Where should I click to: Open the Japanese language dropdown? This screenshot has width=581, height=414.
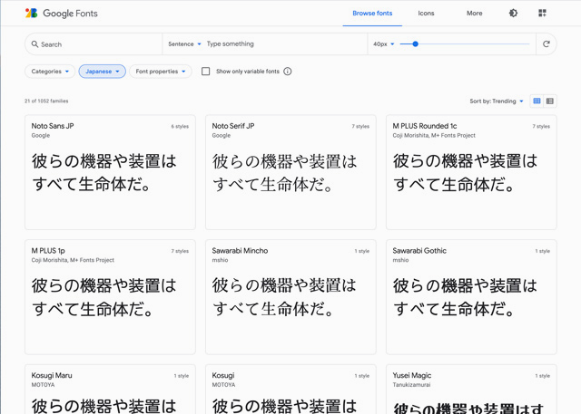103,72
